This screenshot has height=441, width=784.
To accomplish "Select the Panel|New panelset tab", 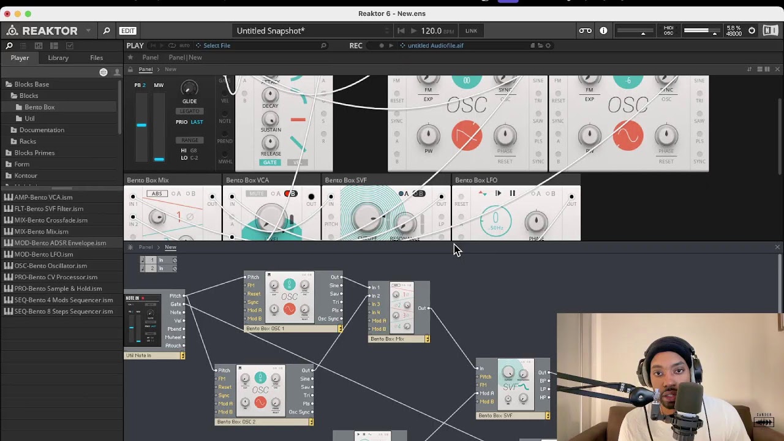I will [x=185, y=58].
